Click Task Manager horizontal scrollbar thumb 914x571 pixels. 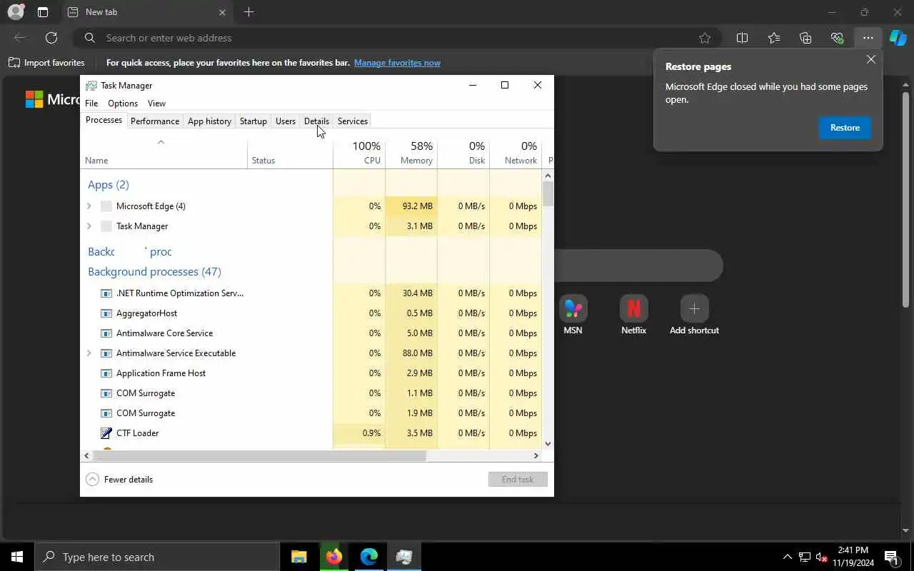click(259, 455)
